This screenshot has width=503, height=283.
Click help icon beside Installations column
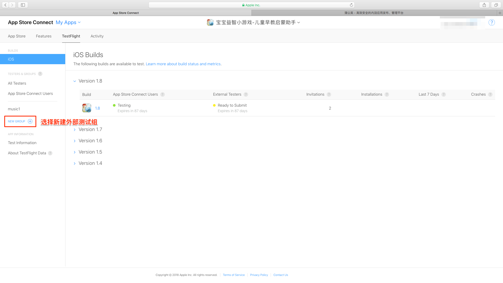[x=387, y=94]
